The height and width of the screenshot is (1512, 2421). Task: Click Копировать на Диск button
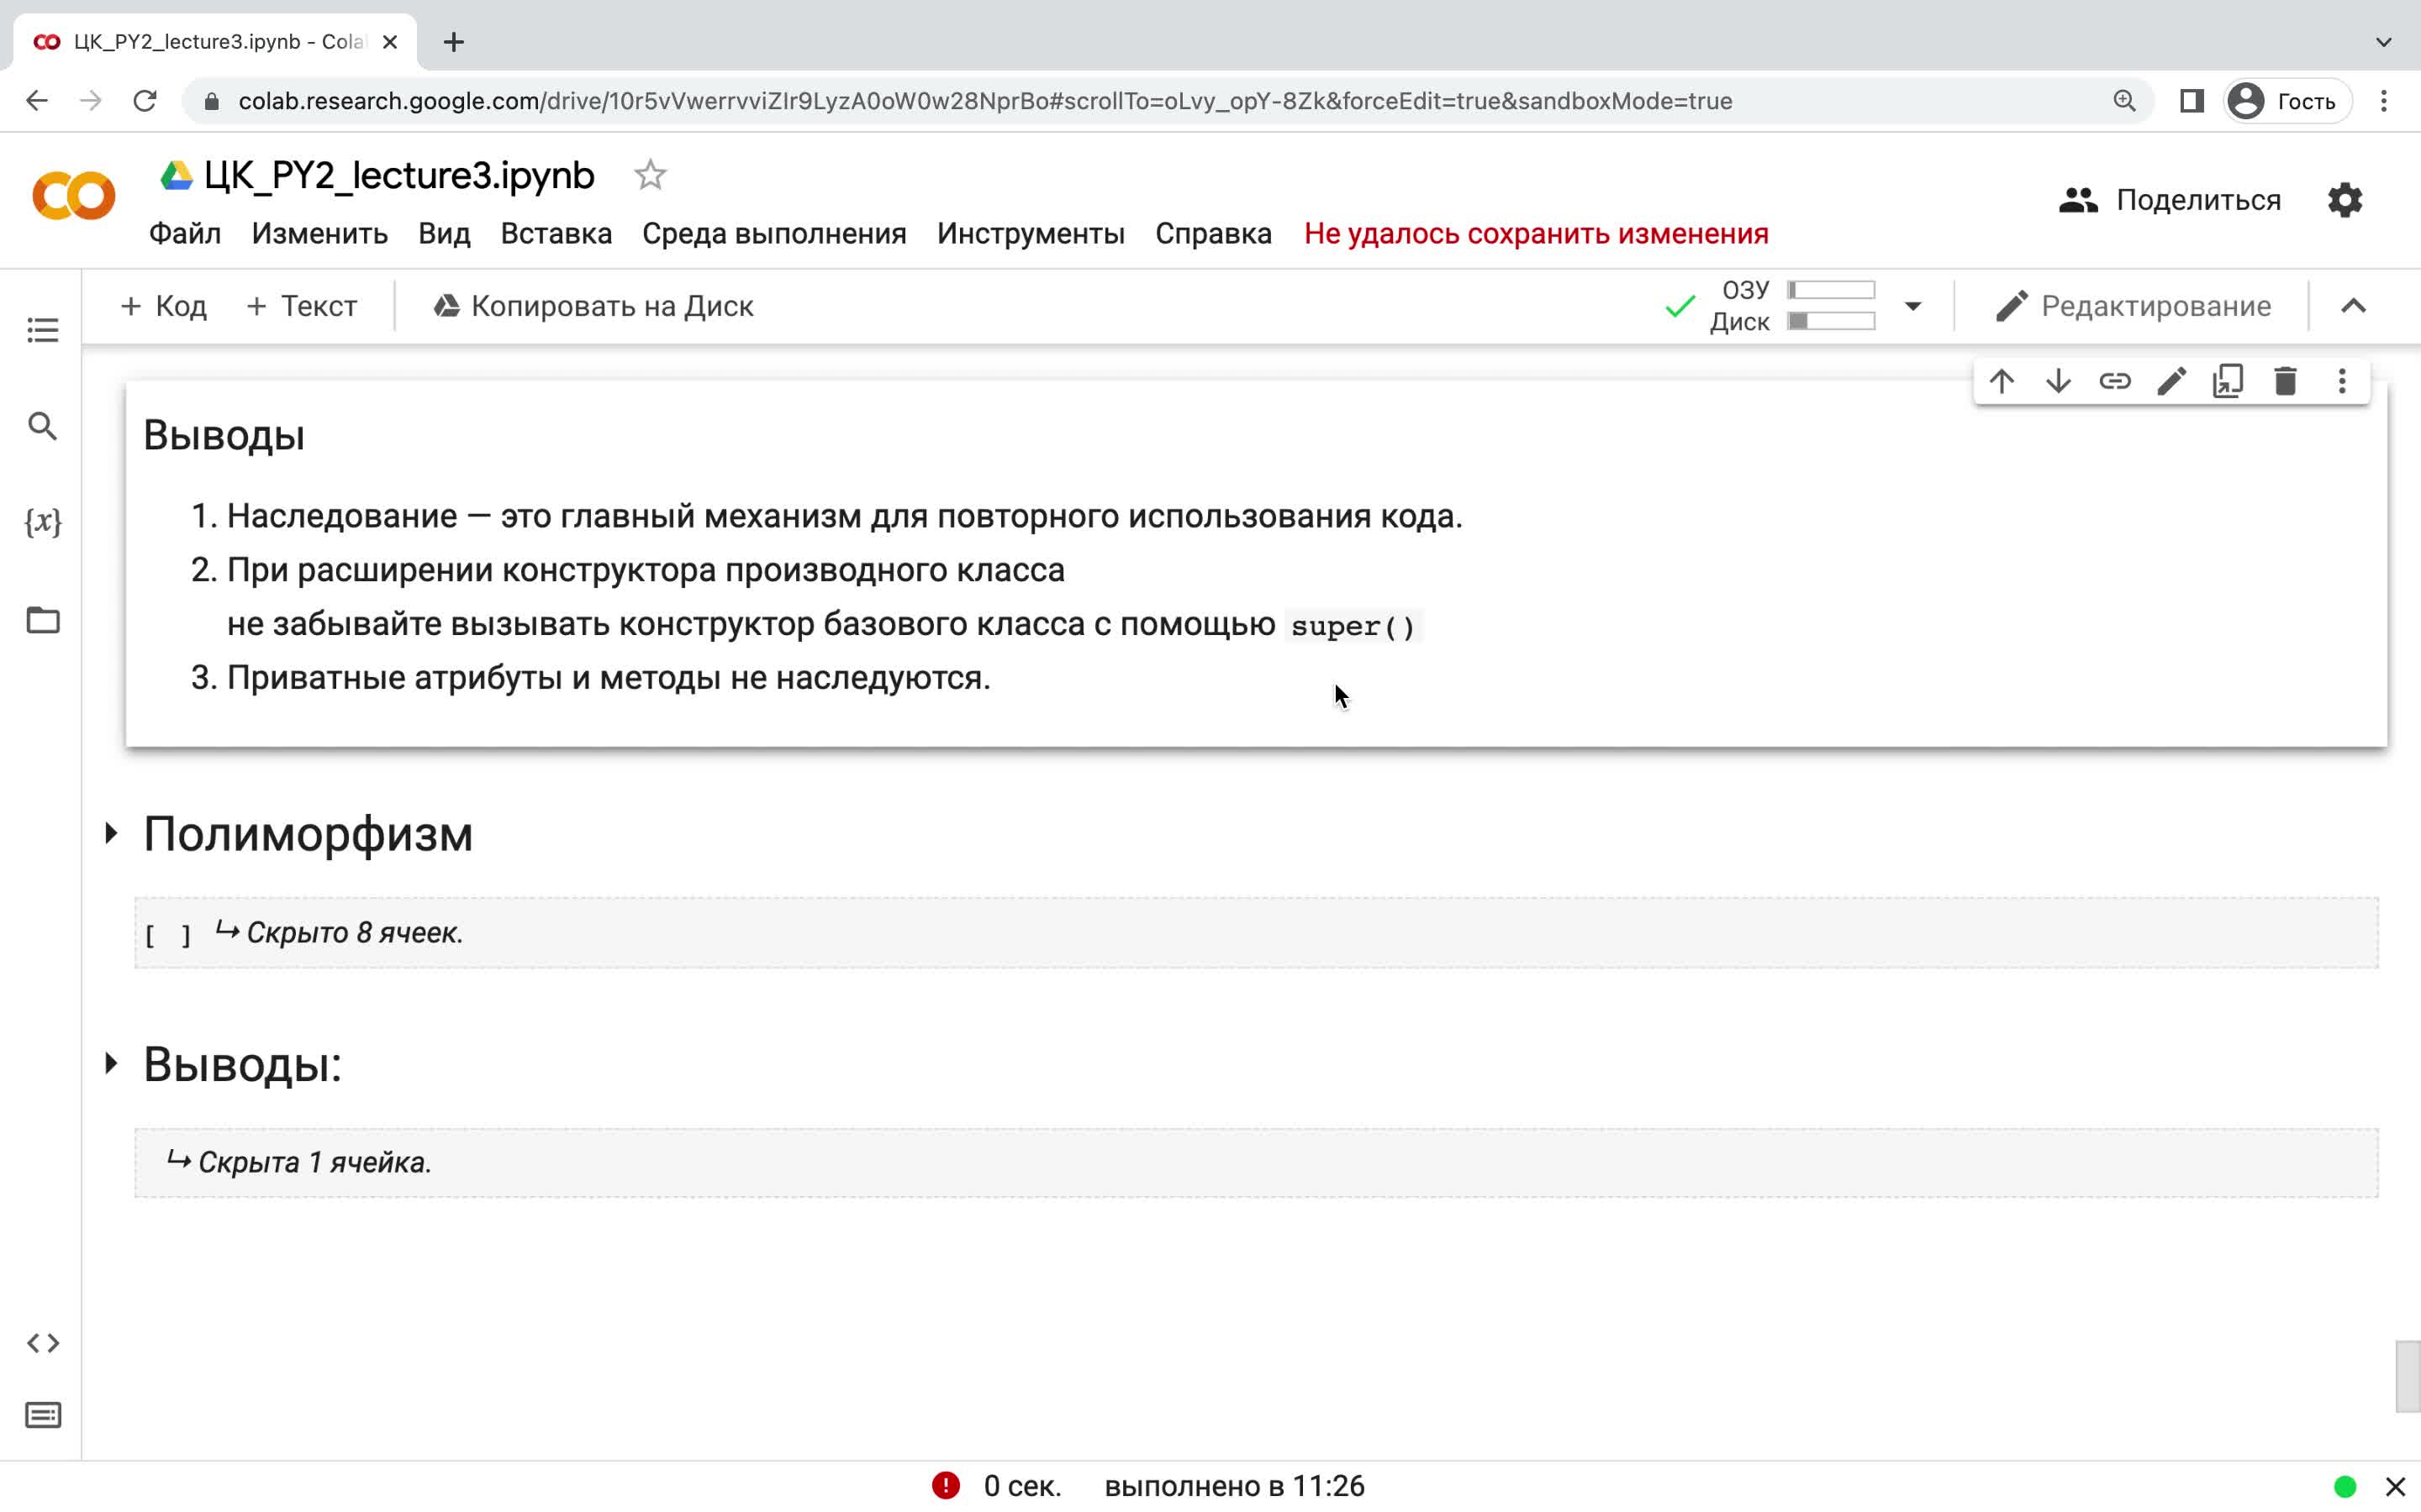(x=593, y=306)
